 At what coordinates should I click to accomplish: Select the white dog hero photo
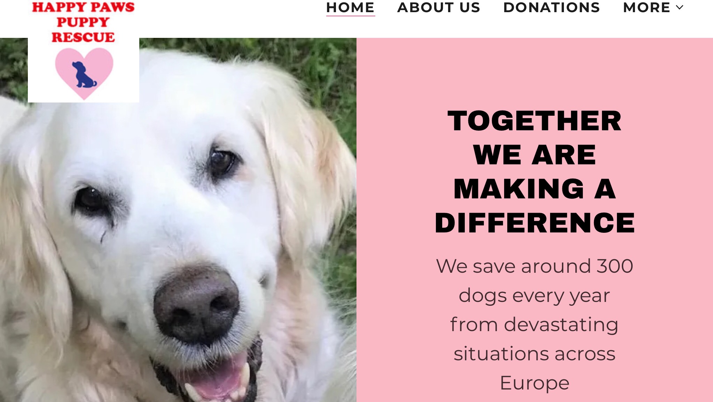pyautogui.click(x=178, y=220)
